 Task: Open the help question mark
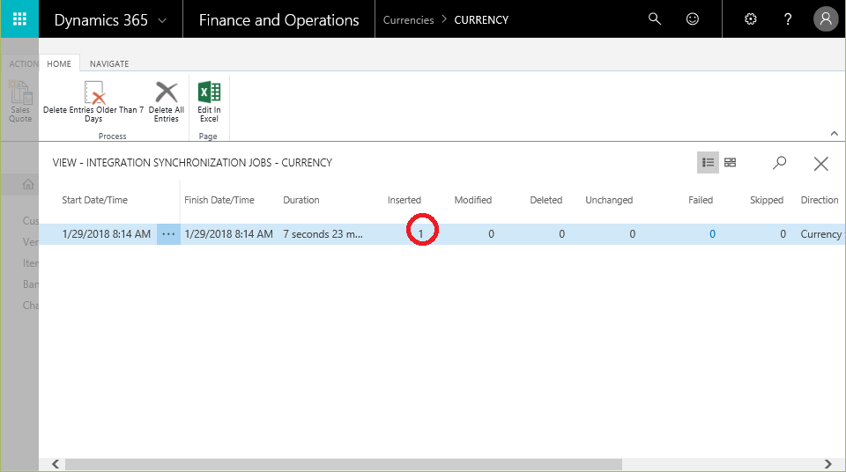click(788, 19)
